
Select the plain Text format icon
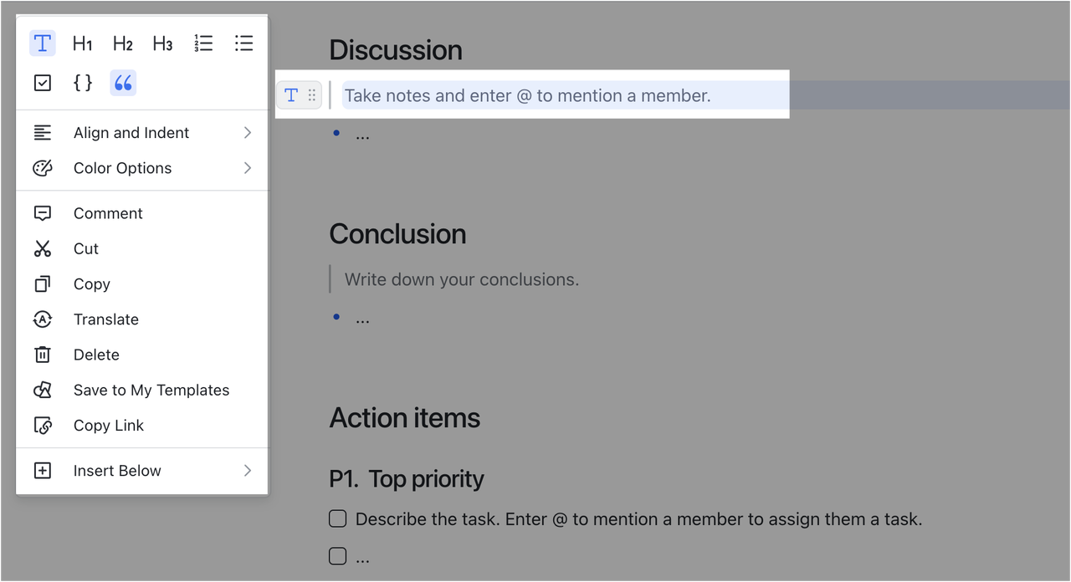tap(42, 43)
